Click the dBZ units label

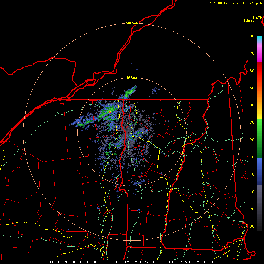249,20
